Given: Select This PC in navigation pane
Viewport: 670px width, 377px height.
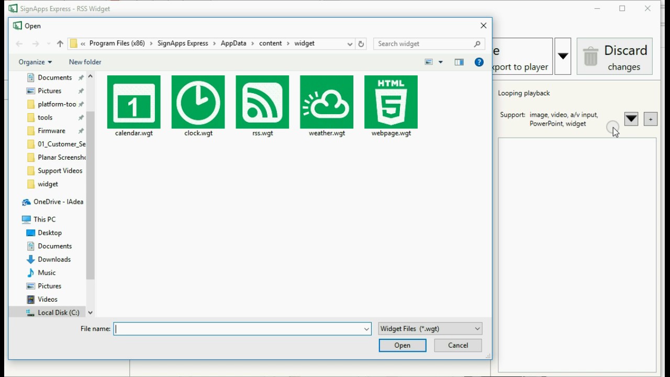Looking at the screenshot, I should [44, 219].
